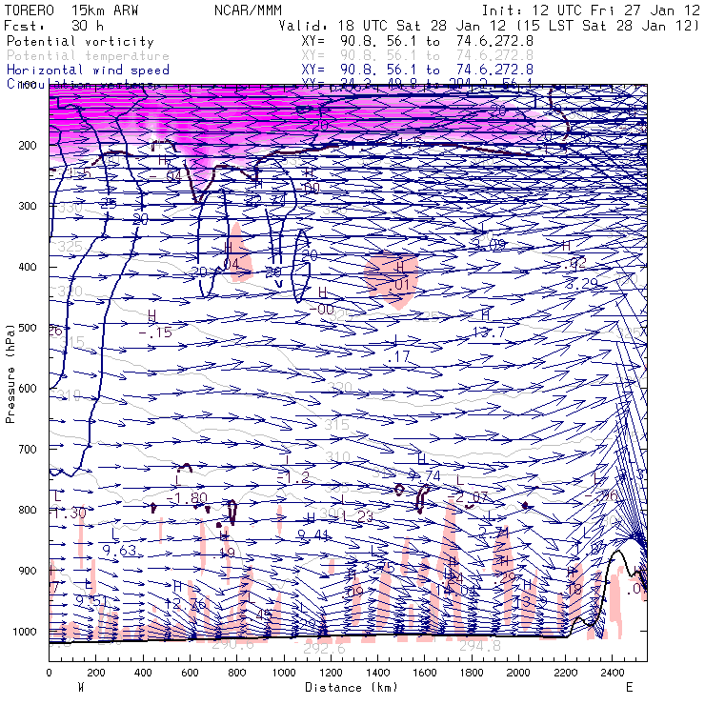
Task: Click the "W" west marker below the axis
Action: (x=81, y=687)
